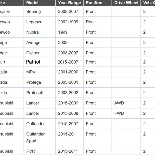Select the RVR model cell
This screenshot has width=155, height=155.
[x=40, y=151]
